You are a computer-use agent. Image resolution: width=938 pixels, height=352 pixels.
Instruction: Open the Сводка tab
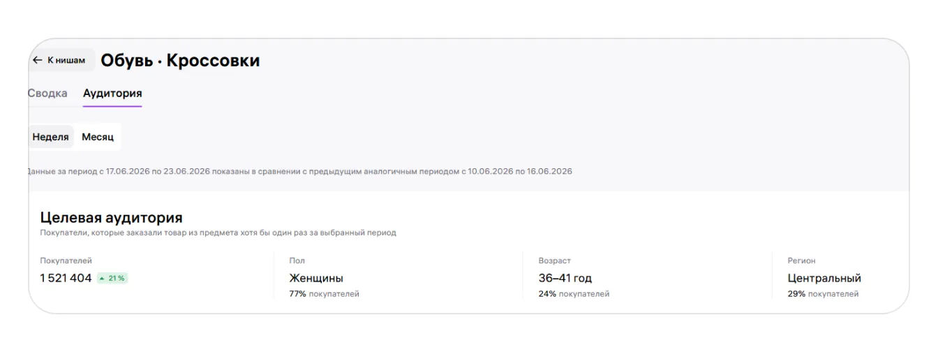click(x=47, y=94)
